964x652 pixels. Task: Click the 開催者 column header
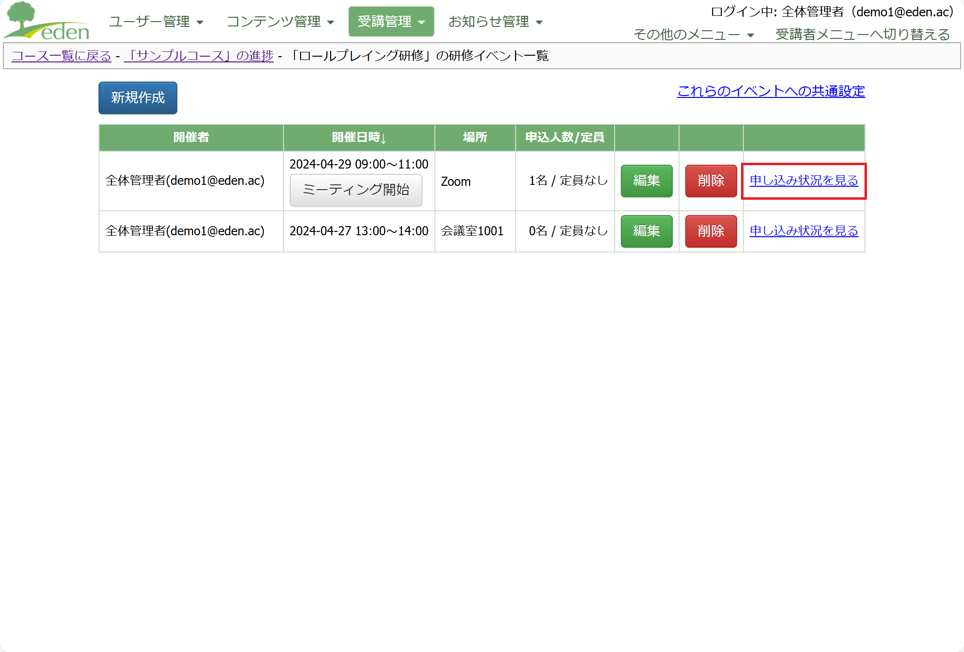(x=191, y=138)
